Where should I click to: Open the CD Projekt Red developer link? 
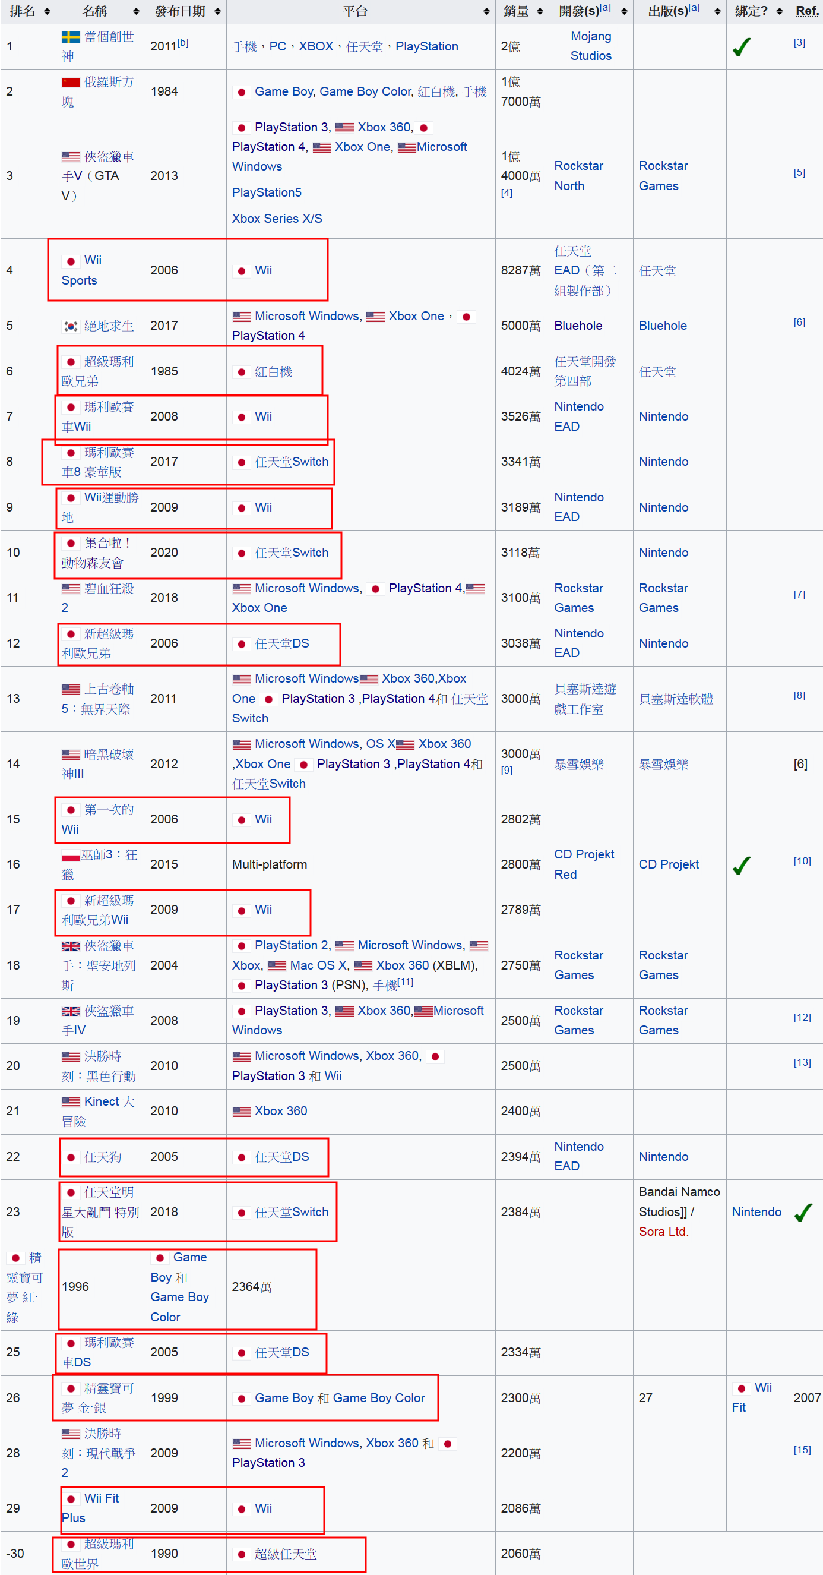point(584,864)
